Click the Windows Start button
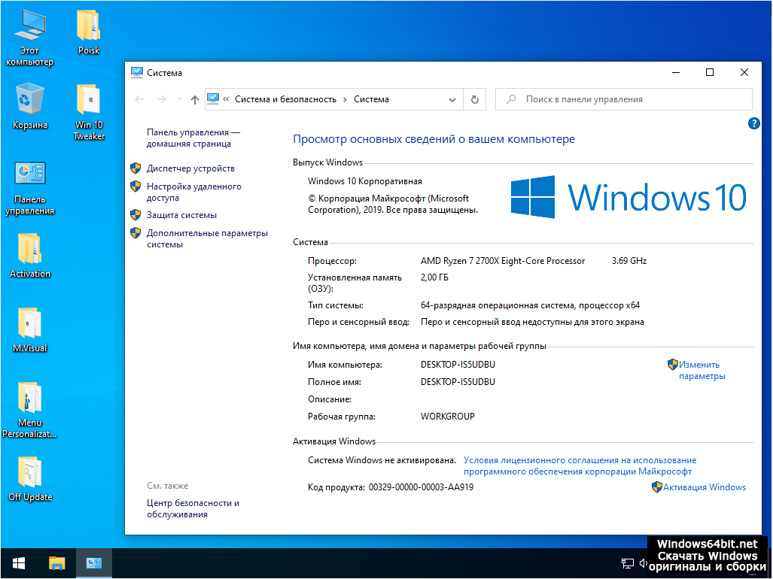The image size is (773, 579). click(19, 562)
